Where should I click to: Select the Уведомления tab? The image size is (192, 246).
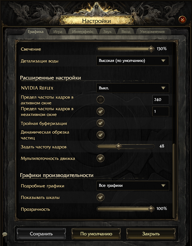click(152, 32)
